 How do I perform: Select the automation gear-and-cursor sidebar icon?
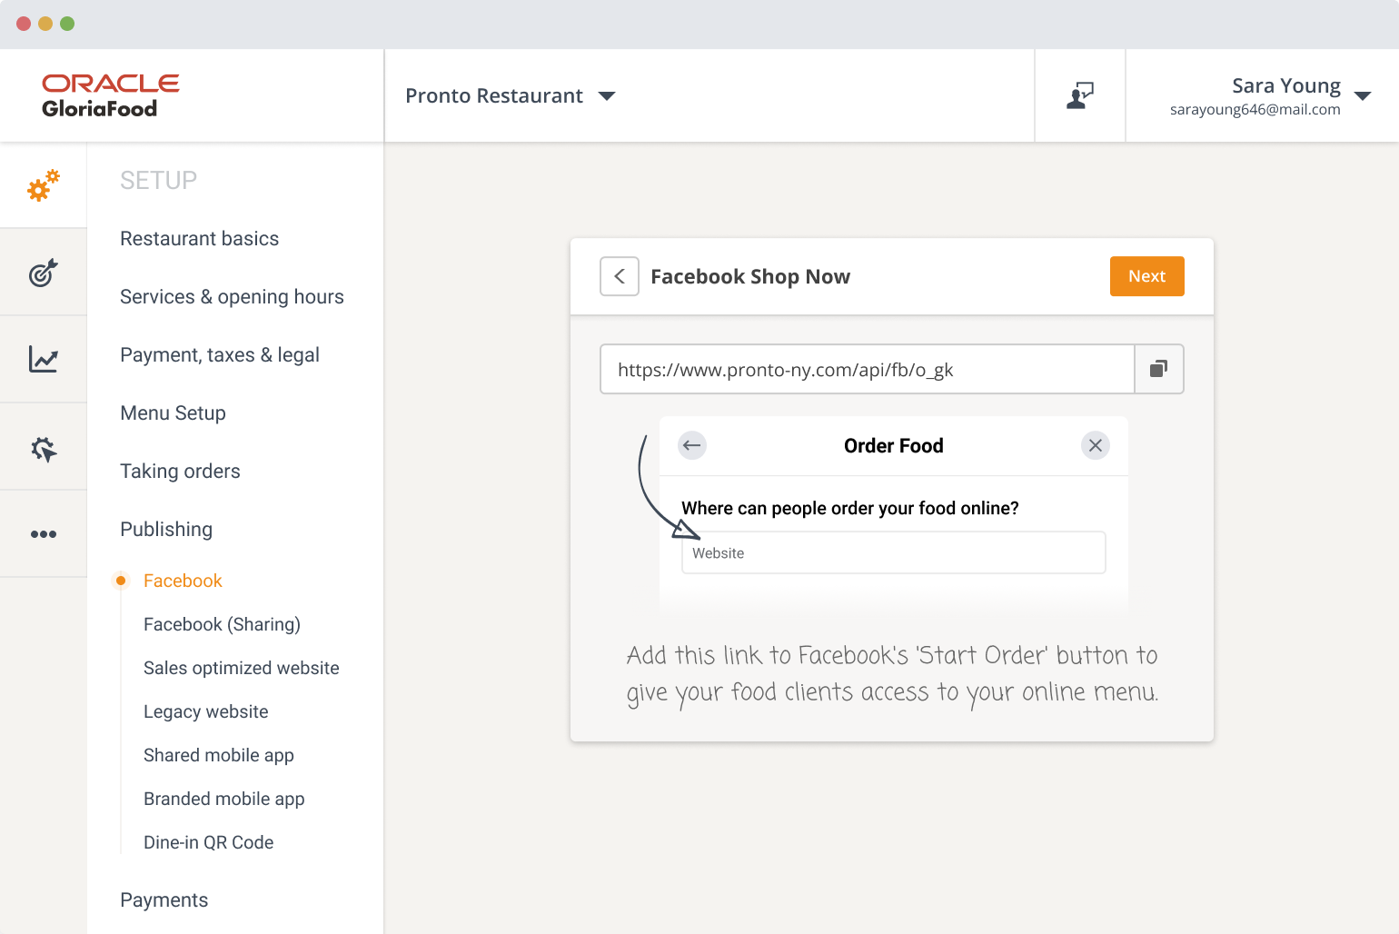(x=43, y=446)
